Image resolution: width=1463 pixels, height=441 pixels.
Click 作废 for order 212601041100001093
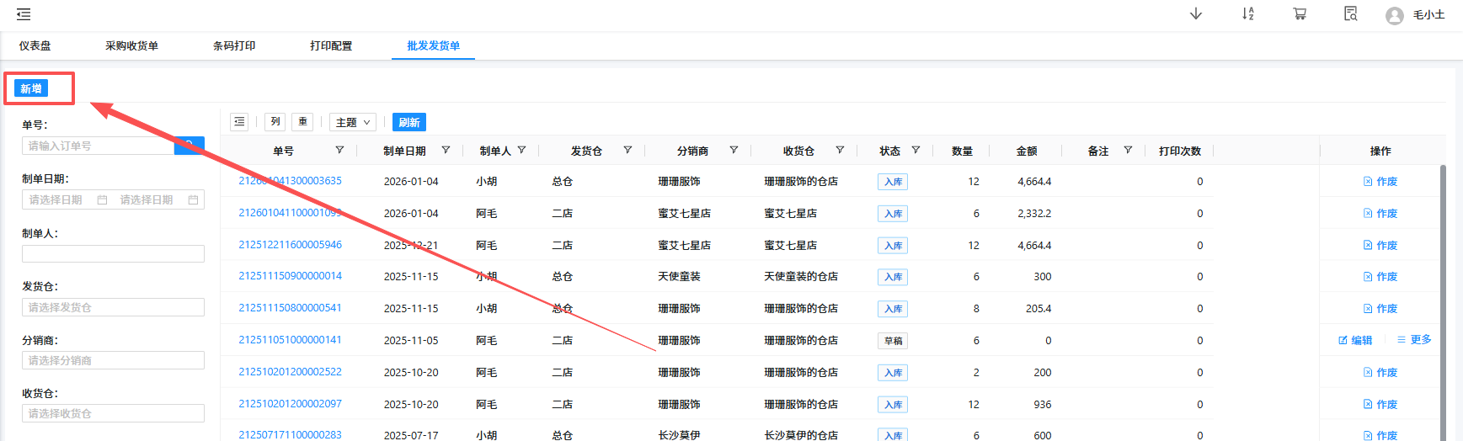[x=1380, y=213]
